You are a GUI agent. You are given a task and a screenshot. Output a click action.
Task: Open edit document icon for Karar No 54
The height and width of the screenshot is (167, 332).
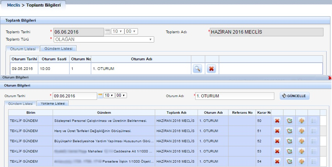pyautogui.click(x=289, y=161)
